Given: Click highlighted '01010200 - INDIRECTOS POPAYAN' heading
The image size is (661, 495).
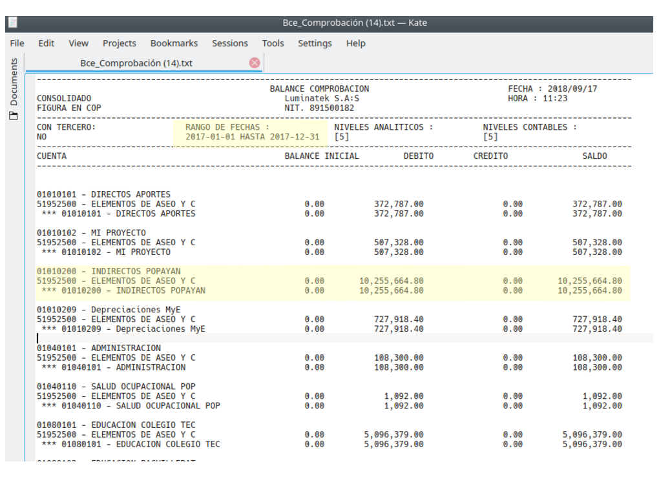Looking at the screenshot, I should tap(109, 271).
